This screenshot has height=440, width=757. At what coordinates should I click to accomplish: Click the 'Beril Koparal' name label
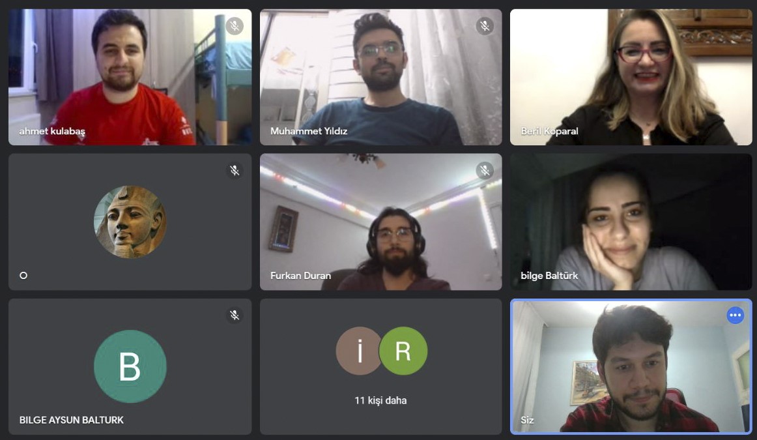click(x=549, y=131)
